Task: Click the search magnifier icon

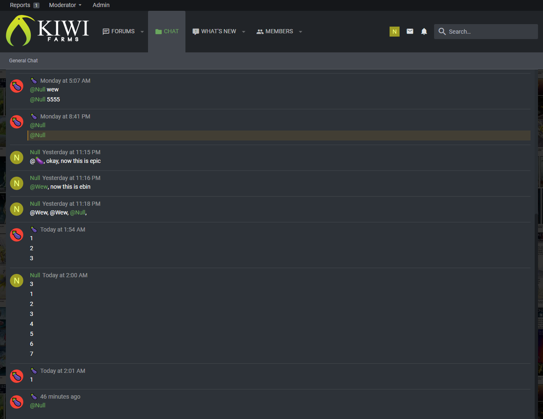Action: pyautogui.click(x=442, y=32)
